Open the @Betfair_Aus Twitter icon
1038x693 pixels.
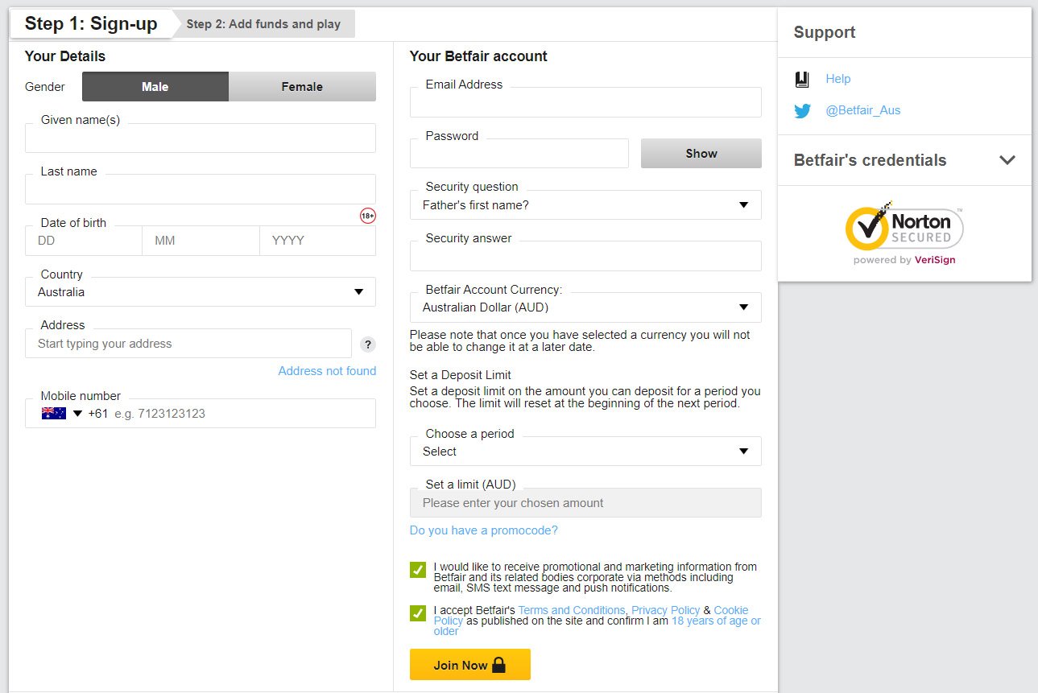pos(802,111)
